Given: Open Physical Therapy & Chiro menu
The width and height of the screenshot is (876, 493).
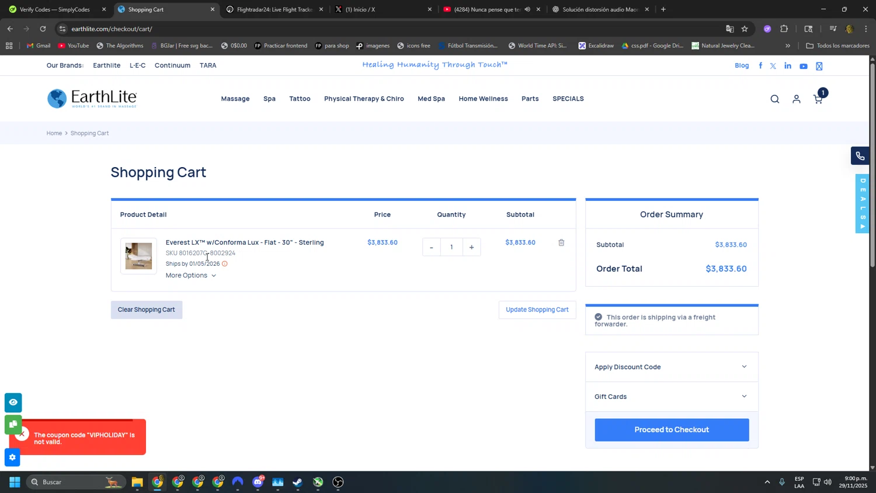Looking at the screenshot, I should click(x=364, y=99).
